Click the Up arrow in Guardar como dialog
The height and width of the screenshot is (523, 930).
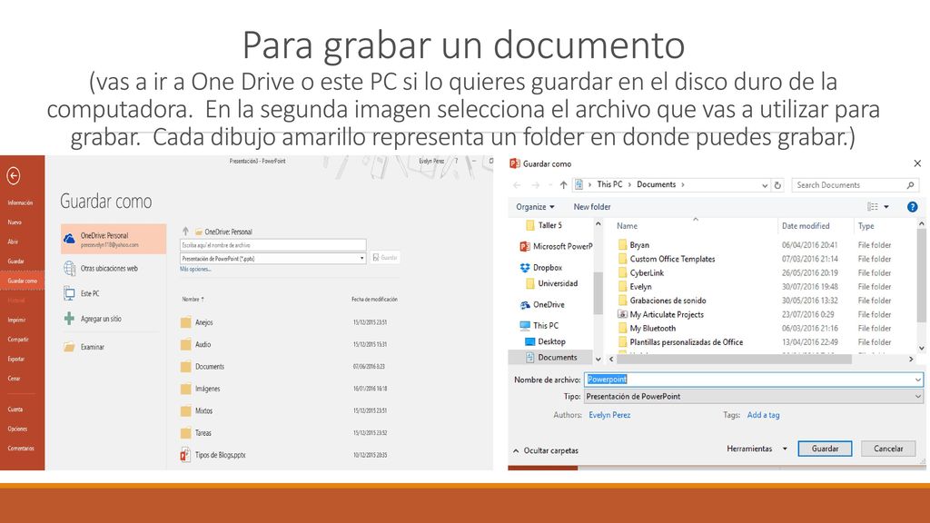[x=563, y=185]
